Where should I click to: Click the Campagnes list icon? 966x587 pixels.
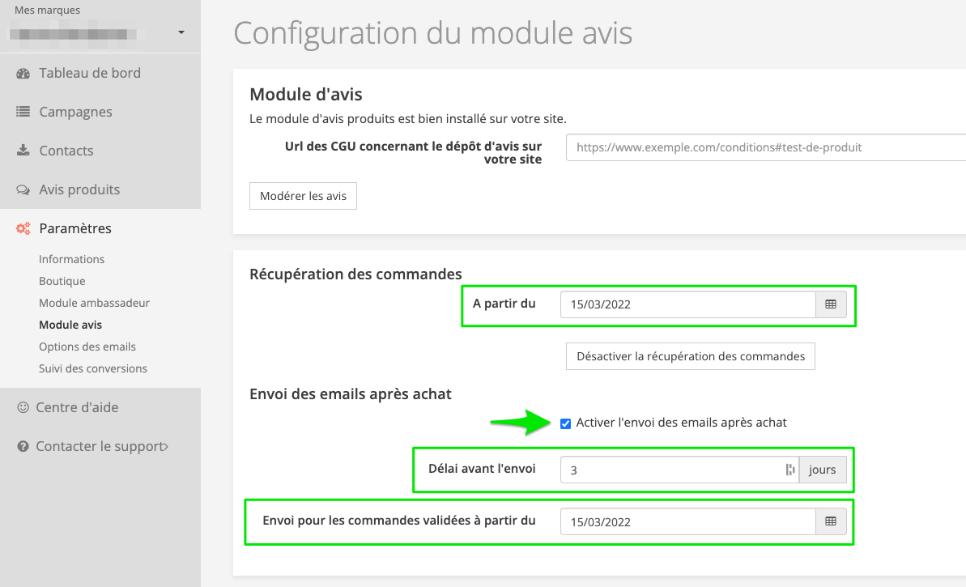pos(23,112)
